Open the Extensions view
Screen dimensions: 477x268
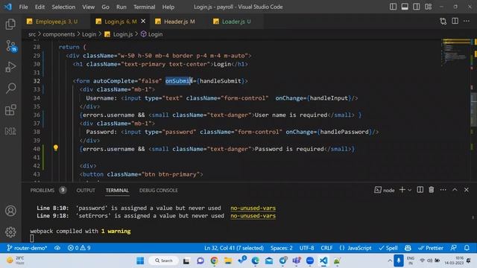point(10,110)
